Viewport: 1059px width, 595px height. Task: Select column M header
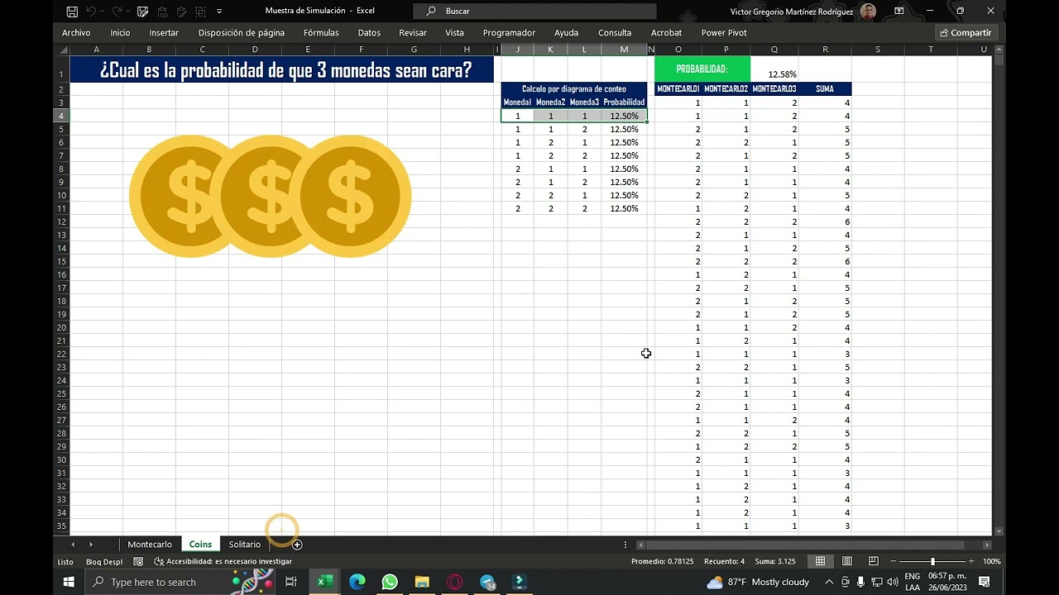click(624, 50)
